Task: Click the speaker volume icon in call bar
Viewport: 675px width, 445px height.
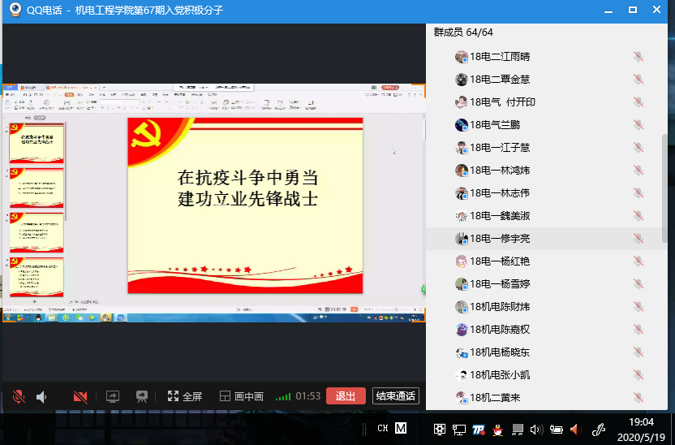Action: (x=41, y=396)
